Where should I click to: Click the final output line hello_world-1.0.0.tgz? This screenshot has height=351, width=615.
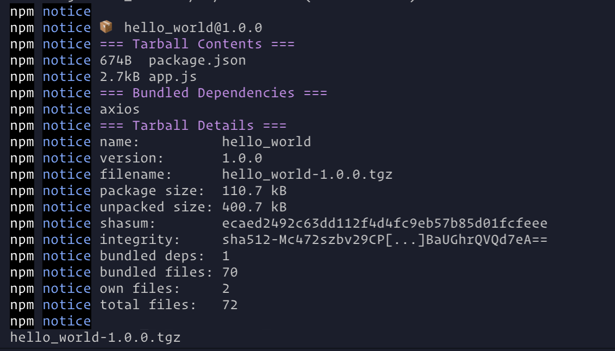tap(95, 337)
